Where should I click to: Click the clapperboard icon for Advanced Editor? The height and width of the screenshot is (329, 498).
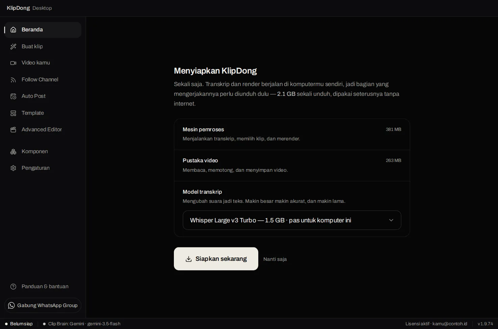coord(13,130)
